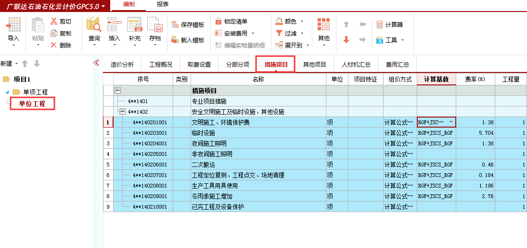This screenshot has width=527, height=248.
Task: Click the 2.76 rate cell
Action: pyautogui.click(x=475, y=196)
